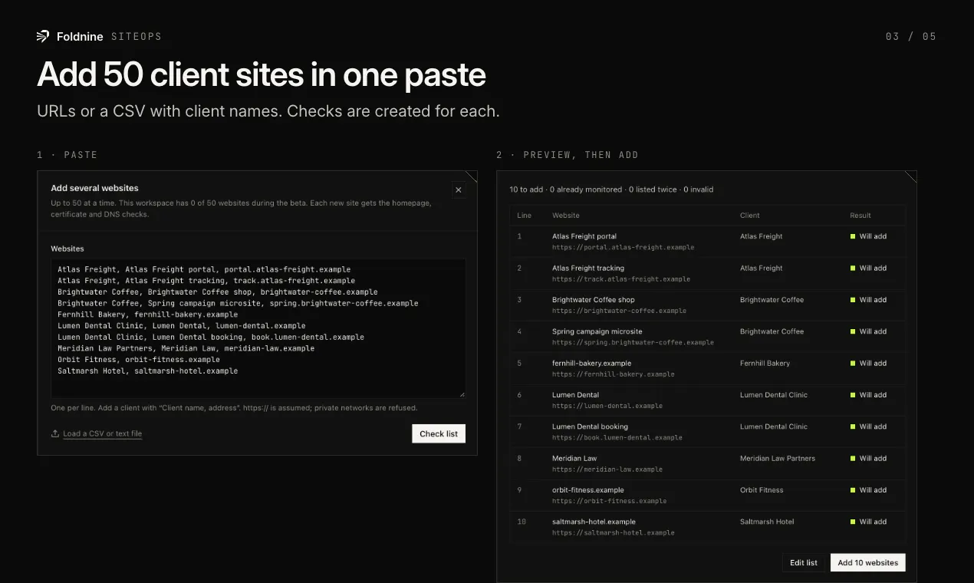974x583 pixels.
Task: Click the 10 to add summary line
Action: click(x=611, y=189)
